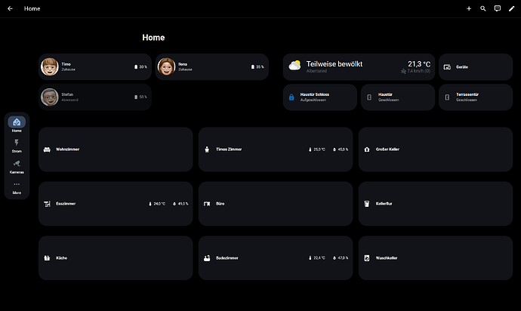Screen dimensions: 521x311
Task: Click the Büro desk icon
Action: pos(207,204)
